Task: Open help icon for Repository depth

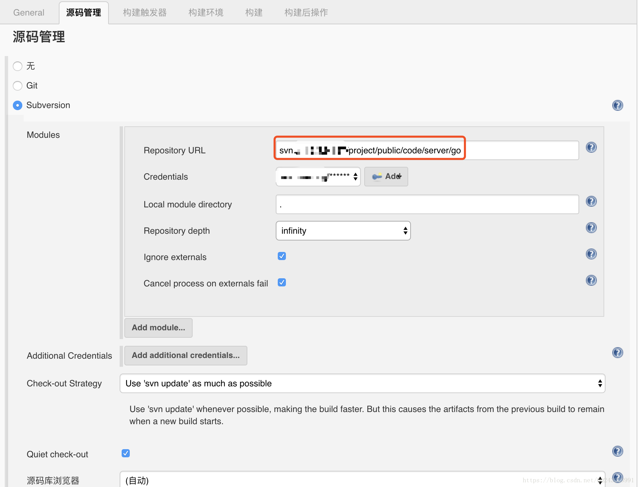Action: pyautogui.click(x=591, y=228)
